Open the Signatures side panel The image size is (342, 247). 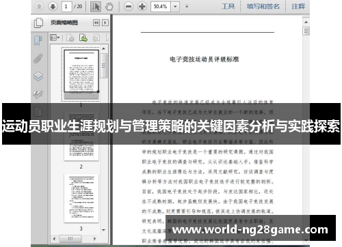38,94
